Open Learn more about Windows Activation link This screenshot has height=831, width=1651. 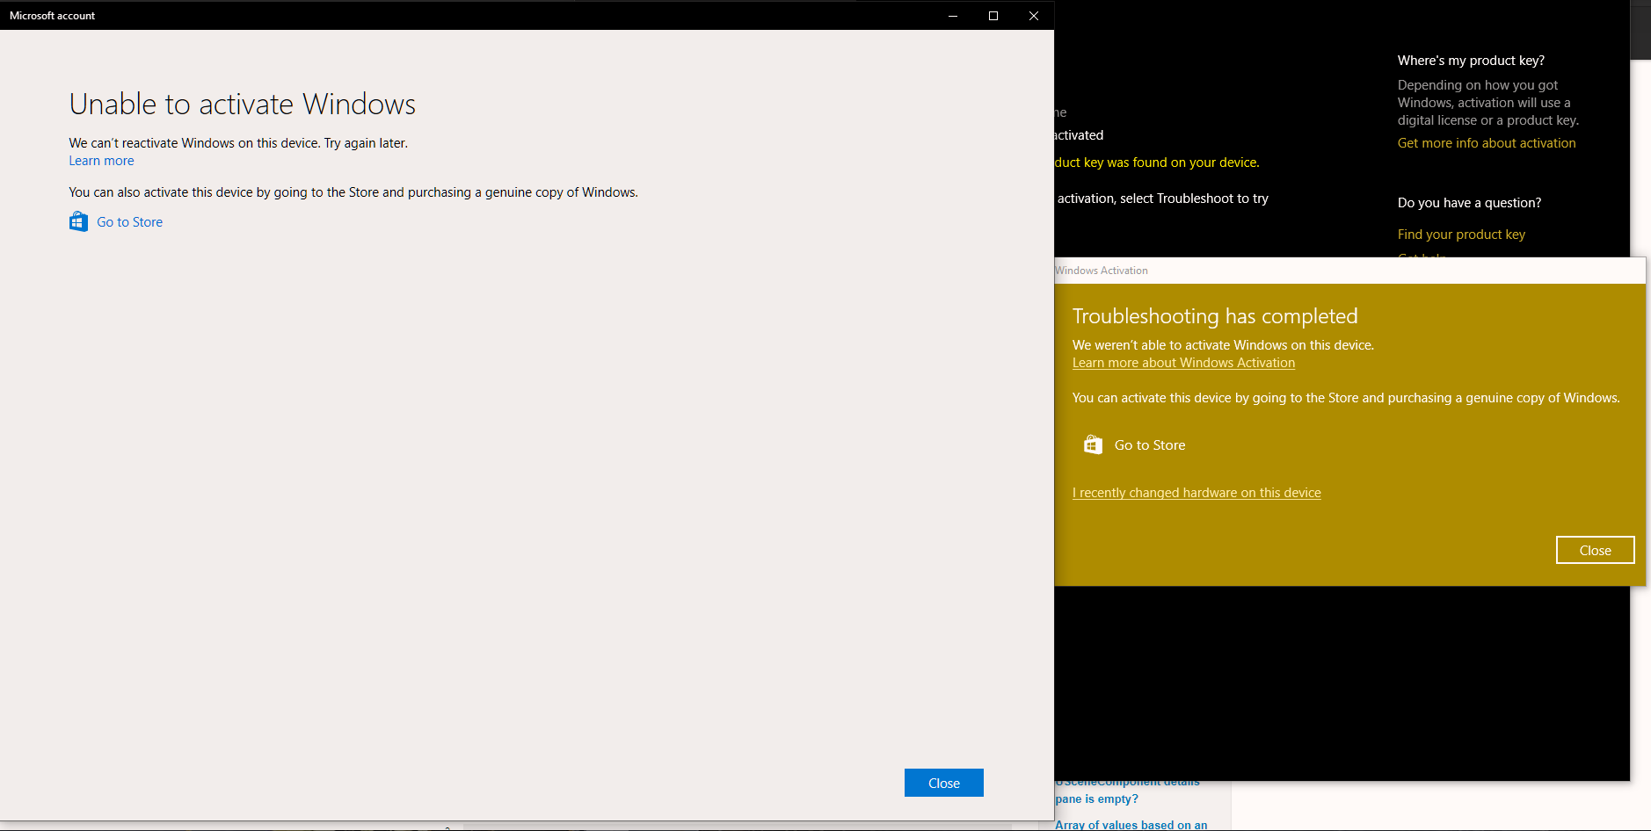tap(1183, 363)
